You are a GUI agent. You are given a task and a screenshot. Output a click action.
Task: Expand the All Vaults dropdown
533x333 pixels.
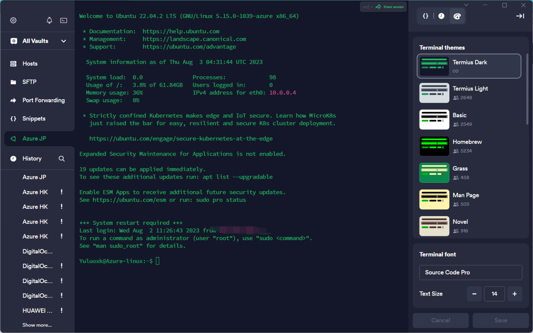pyautogui.click(x=64, y=41)
